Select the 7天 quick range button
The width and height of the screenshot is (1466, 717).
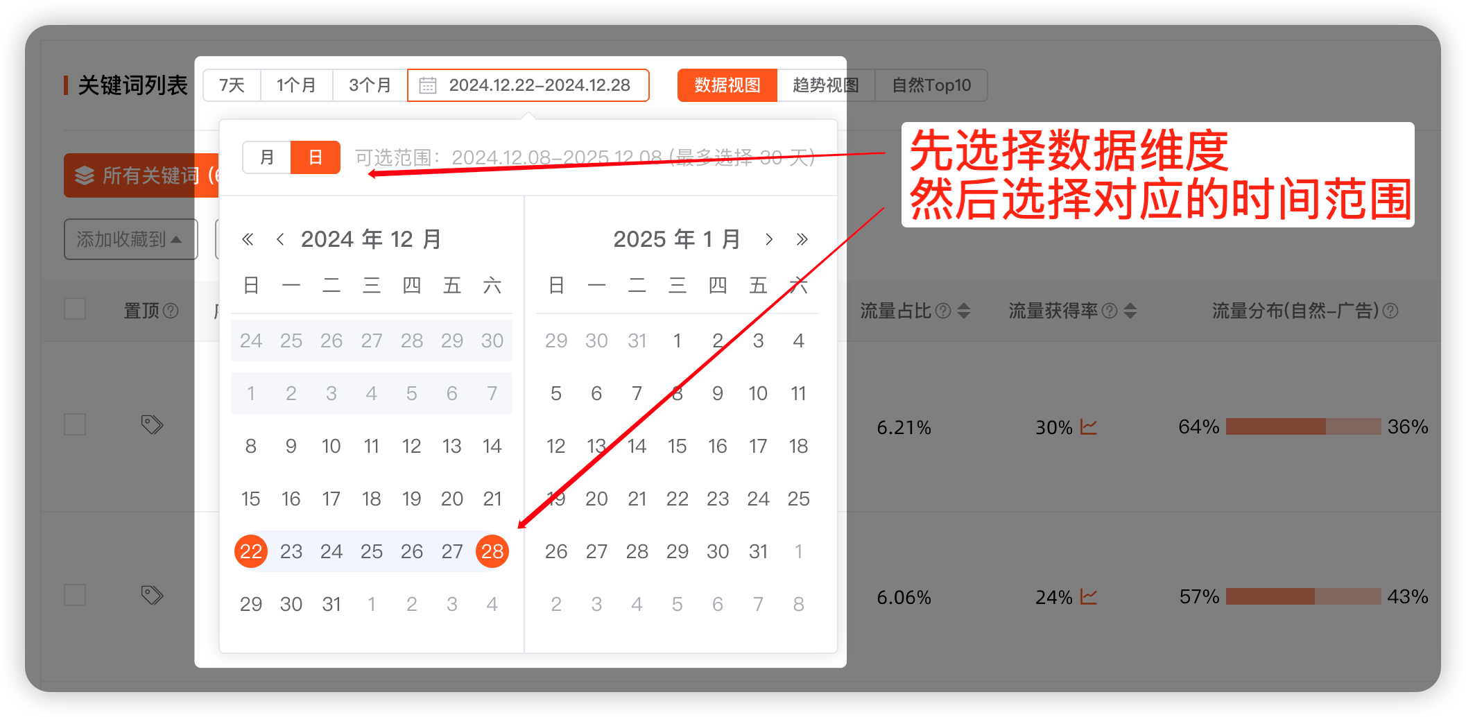pos(232,85)
